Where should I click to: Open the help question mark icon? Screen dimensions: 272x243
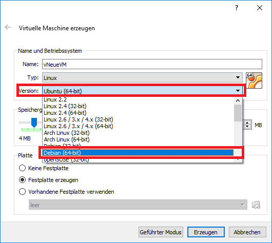click(237, 8)
